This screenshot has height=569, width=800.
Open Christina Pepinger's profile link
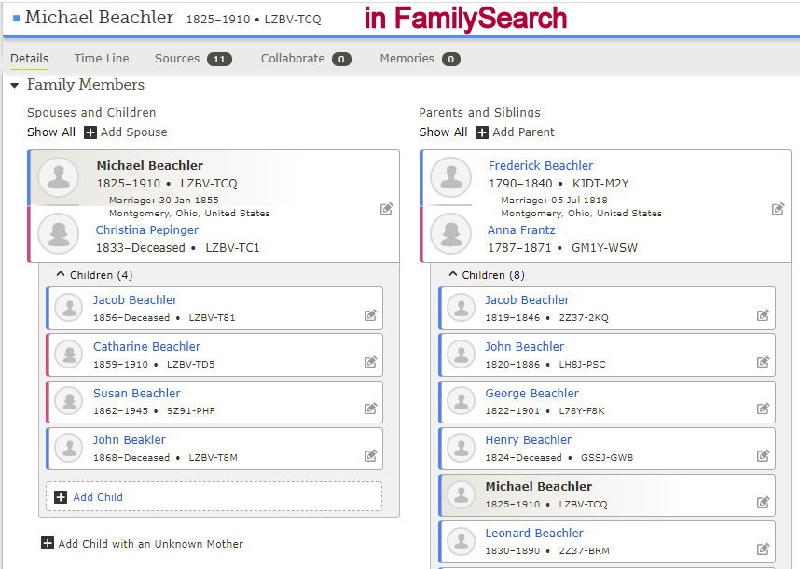[147, 230]
